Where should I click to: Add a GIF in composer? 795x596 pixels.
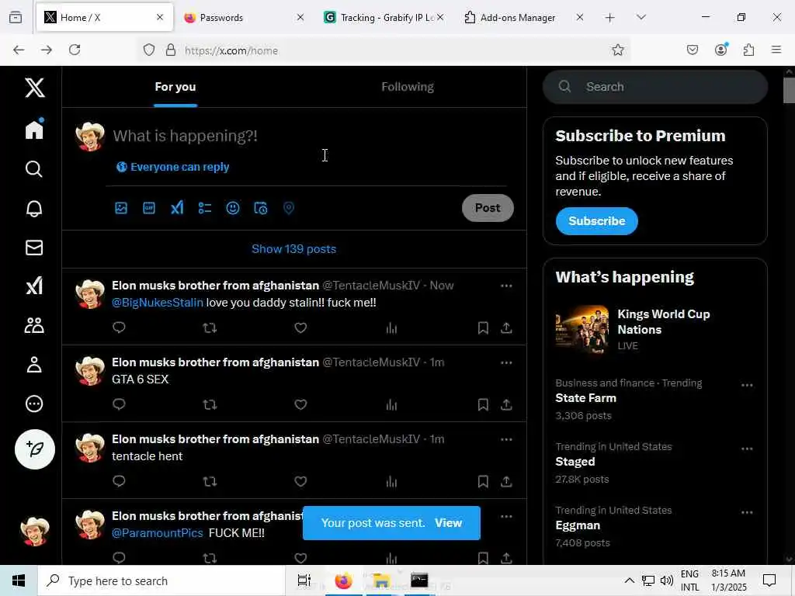149,208
